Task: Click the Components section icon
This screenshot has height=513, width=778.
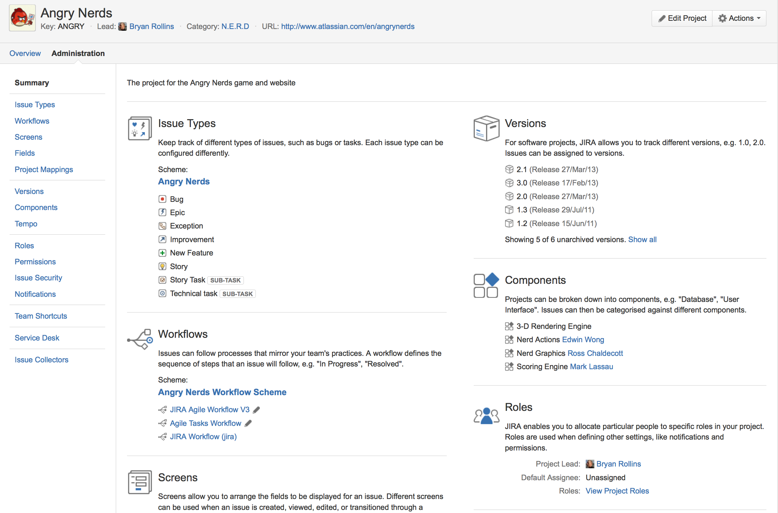Action: tap(486, 285)
